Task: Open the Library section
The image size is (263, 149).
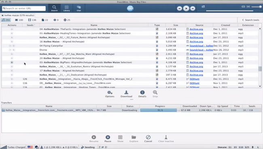Action: [x=66, y=8]
